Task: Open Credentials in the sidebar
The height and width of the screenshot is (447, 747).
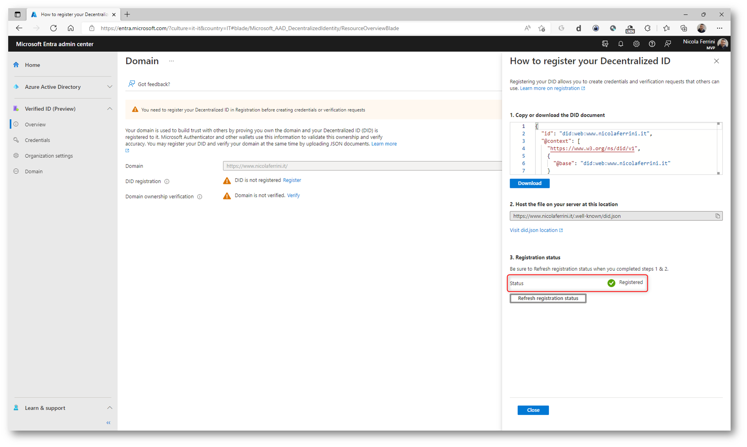Action: (37, 140)
